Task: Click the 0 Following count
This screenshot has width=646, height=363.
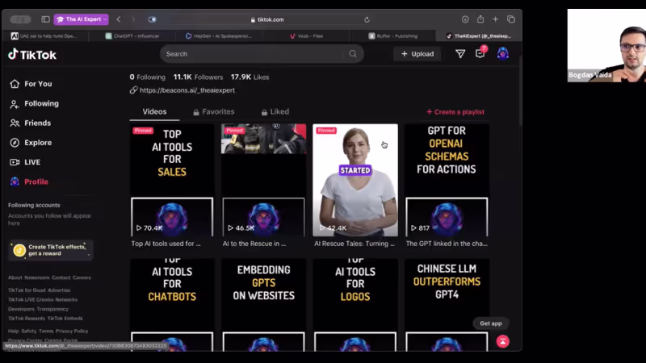Action: 147,77
